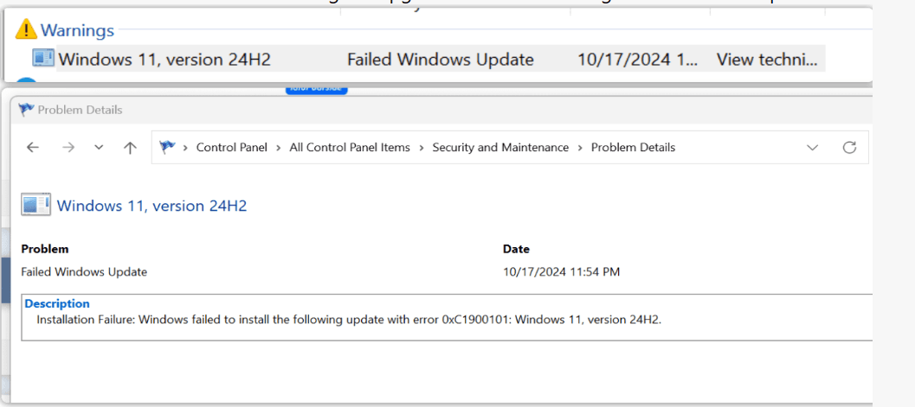Click the Windows 11, version 24H2 heading

(151, 206)
